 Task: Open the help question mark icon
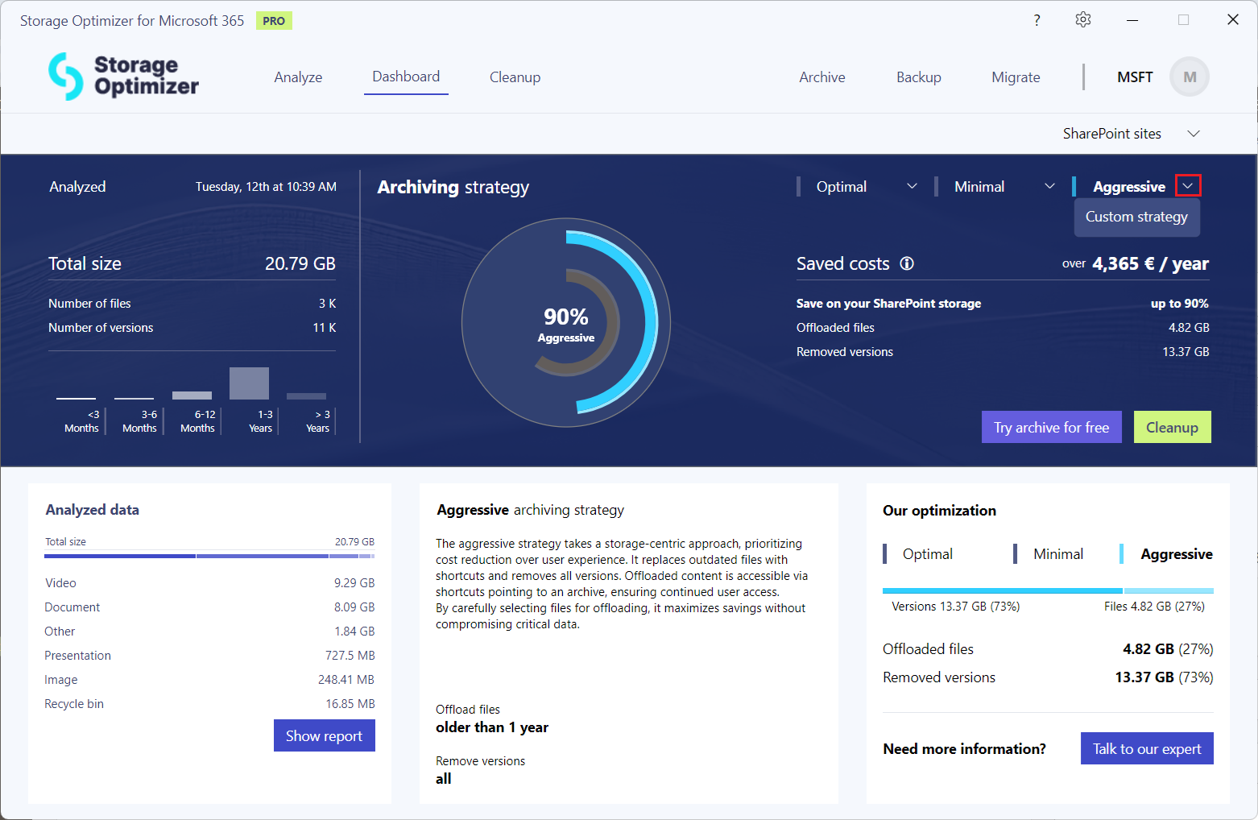pyautogui.click(x=1037, y=20)
